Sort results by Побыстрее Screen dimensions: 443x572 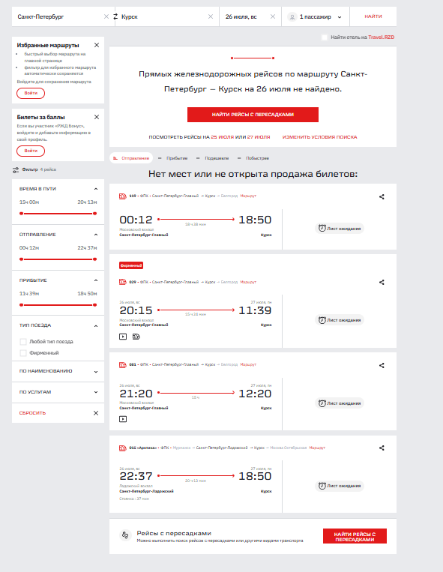click(x=254, y=158)
